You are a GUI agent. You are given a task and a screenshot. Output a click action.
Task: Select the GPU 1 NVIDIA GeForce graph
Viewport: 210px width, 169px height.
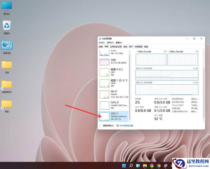pos(113,116)
